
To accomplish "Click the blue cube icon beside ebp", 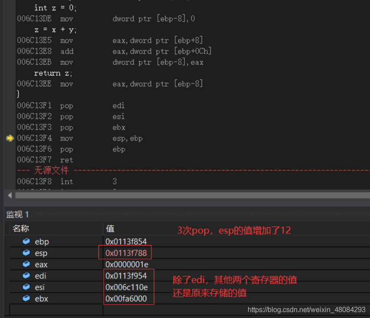I will [x=26, y=241].
